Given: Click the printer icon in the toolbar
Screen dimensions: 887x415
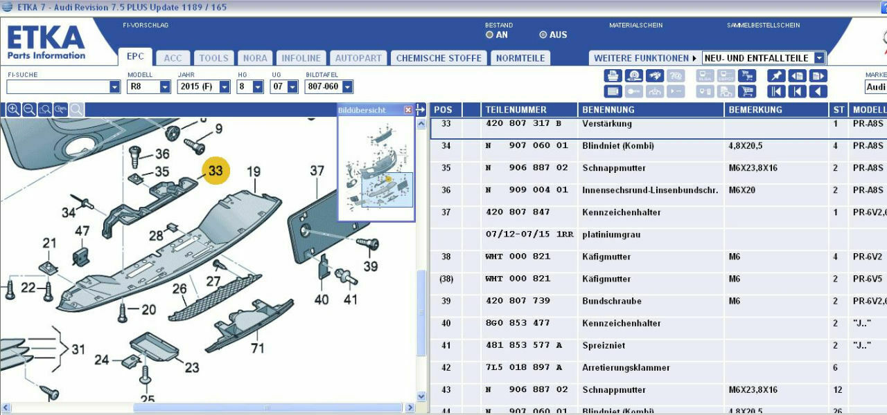Looking at the screenshot, I should (x=613, y=75).
